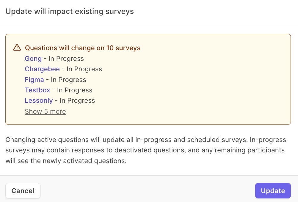Confirm with the Update button
This screenshot has height=202, width=298.
273,191
